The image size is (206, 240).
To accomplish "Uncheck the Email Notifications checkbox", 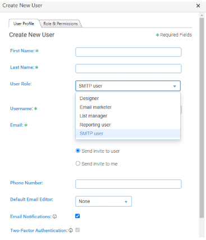I will pyautogui.click(x=77, y=216).
